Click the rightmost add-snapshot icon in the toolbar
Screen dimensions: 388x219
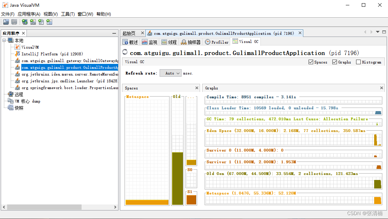coord(49,22)
